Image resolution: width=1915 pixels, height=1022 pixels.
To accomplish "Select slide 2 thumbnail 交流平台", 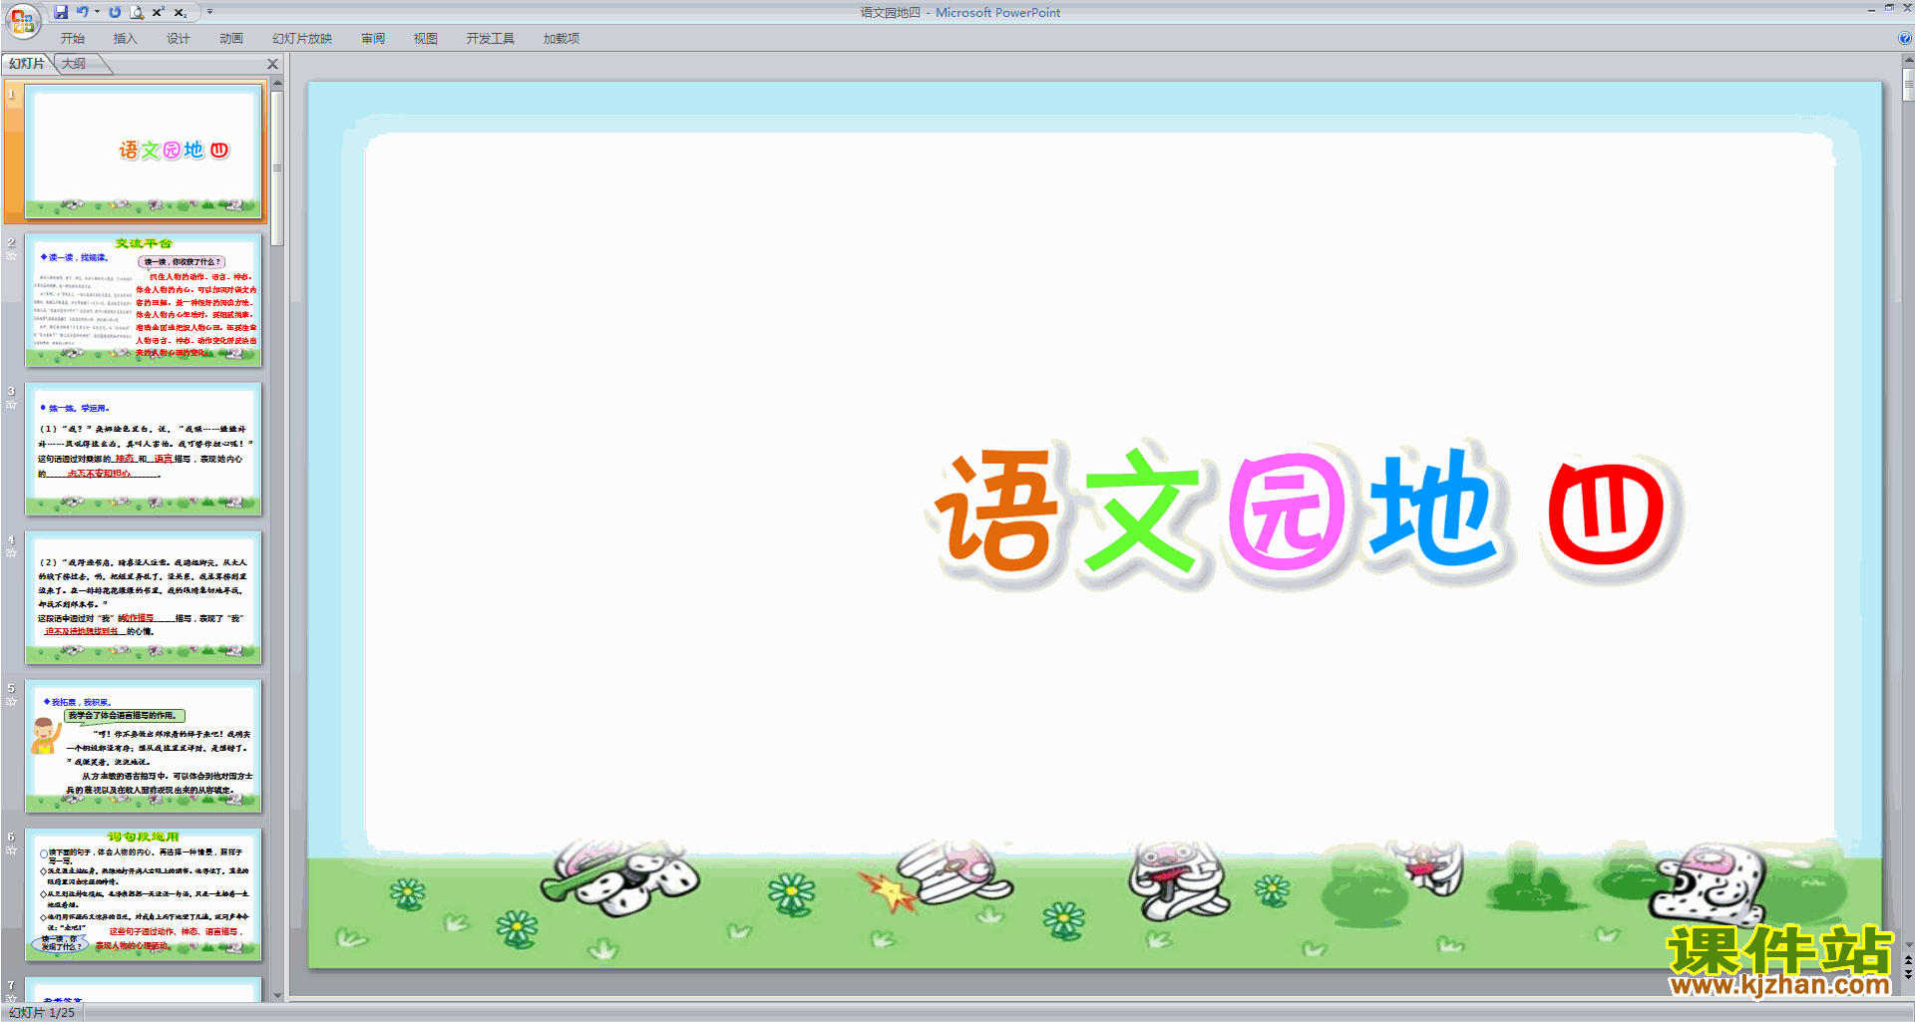I will pyautogui.click(x=144, y=300).
